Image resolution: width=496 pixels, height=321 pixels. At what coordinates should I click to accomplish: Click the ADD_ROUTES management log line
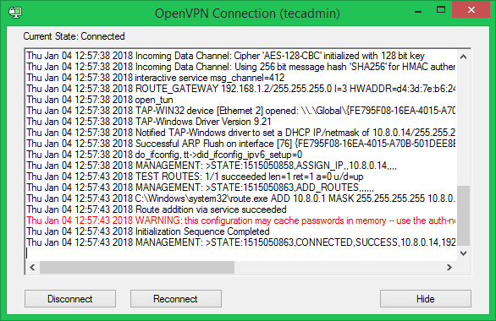click(x=200, y=188)
